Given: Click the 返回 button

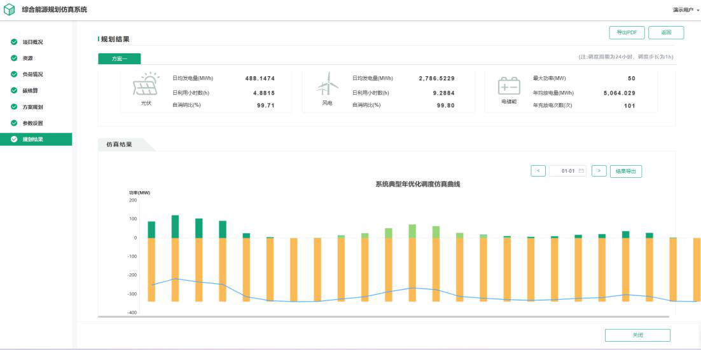Looking at the screenshot, I should 666,32.
